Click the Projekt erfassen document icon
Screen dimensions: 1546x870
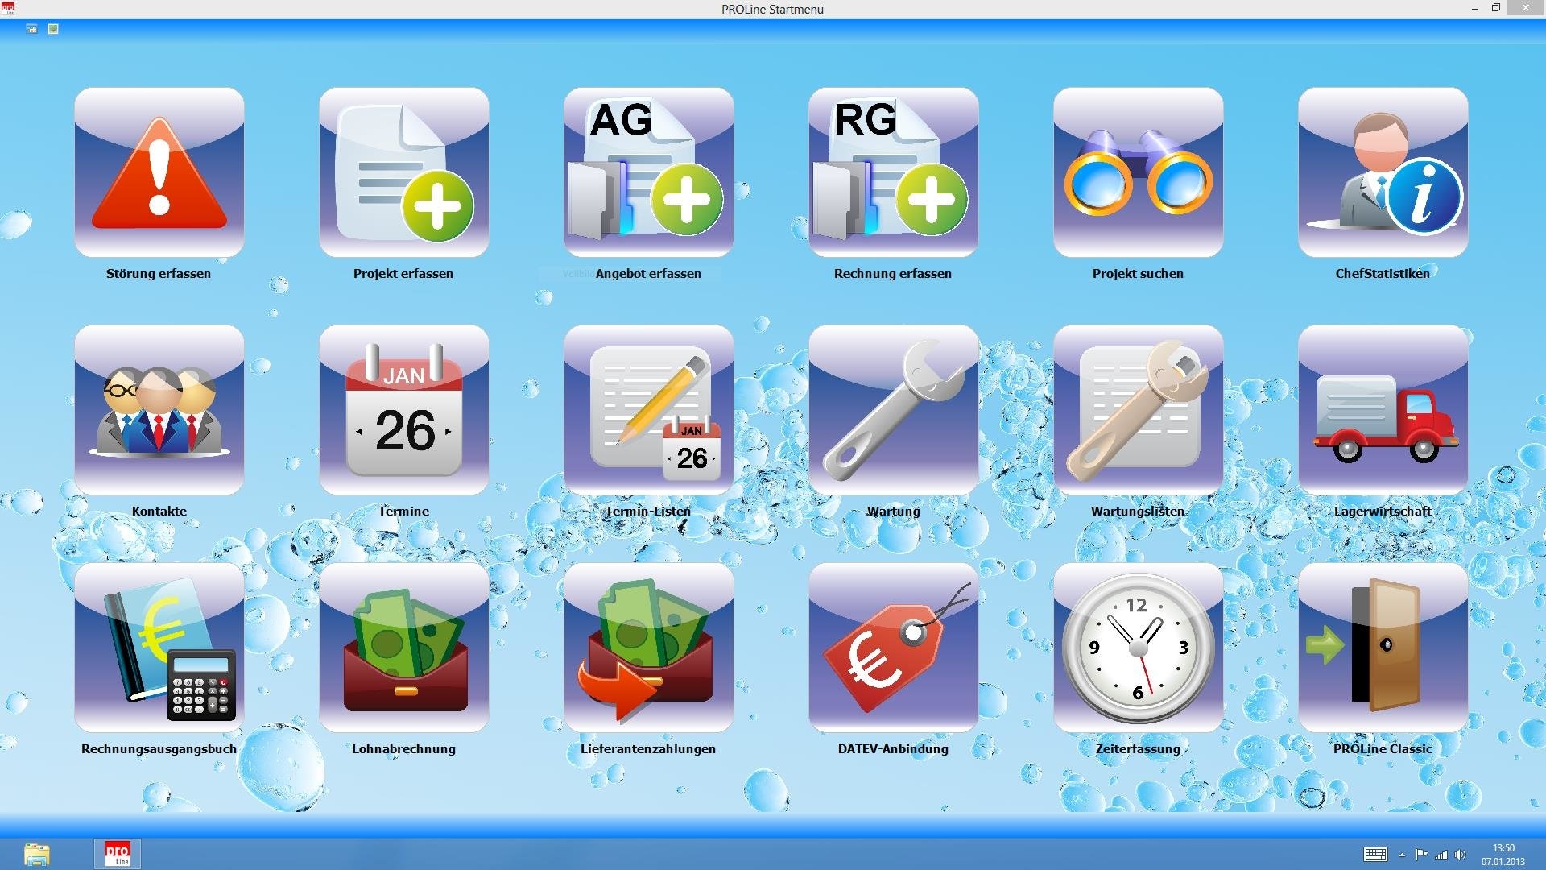click(404, 172)
